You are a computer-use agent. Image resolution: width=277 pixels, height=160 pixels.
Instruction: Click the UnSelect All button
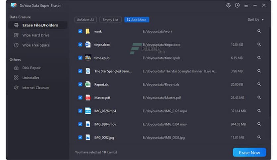85,20
